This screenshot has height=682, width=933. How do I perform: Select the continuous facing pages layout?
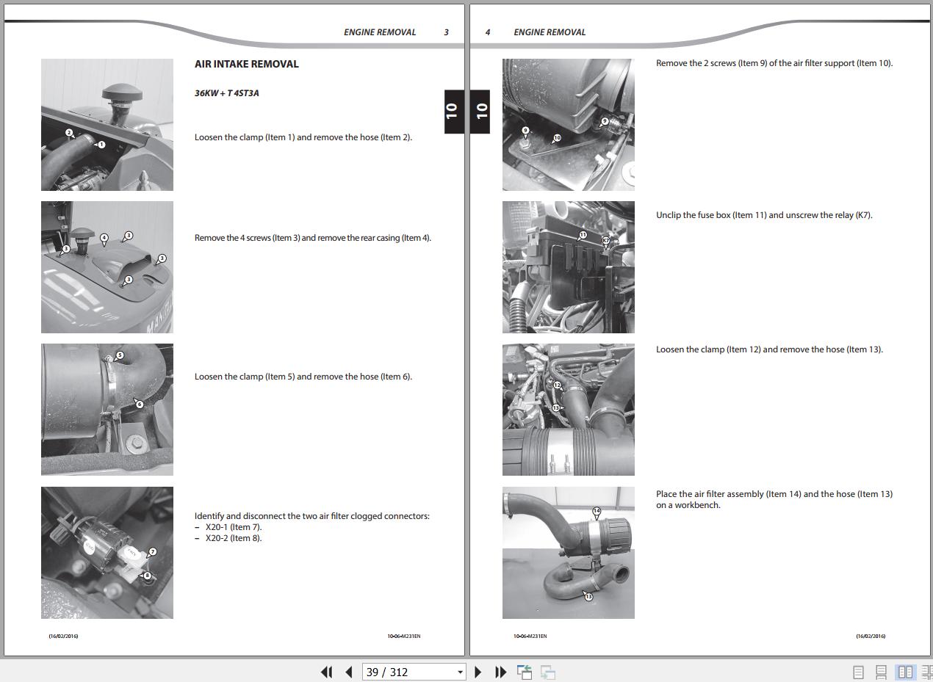(x=926, y=672)
